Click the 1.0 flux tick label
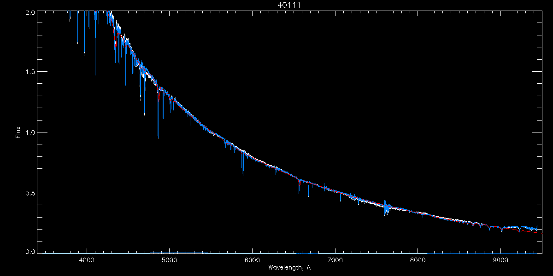 pos(30,132)
